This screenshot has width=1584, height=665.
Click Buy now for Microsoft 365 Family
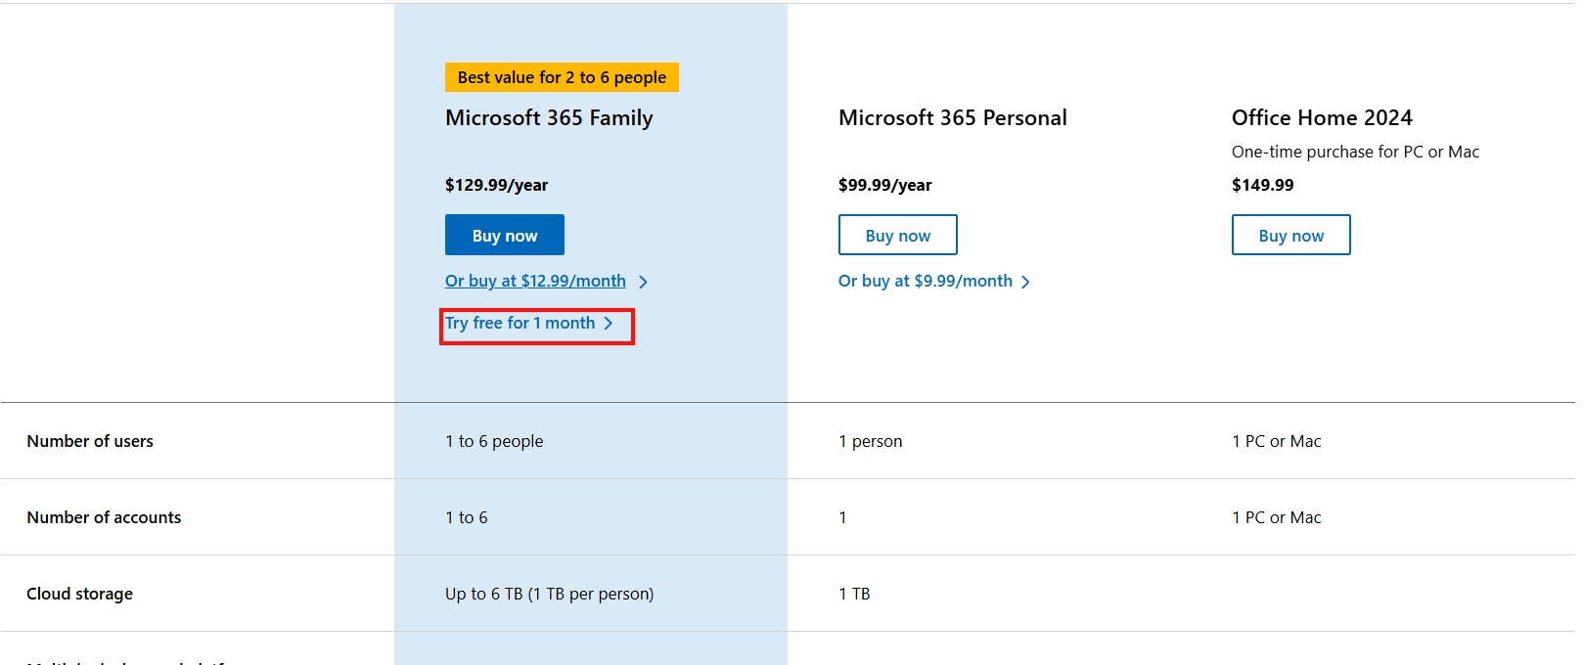point(504,235)
